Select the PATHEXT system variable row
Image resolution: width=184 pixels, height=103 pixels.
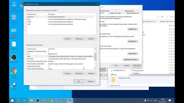[60, 59]
